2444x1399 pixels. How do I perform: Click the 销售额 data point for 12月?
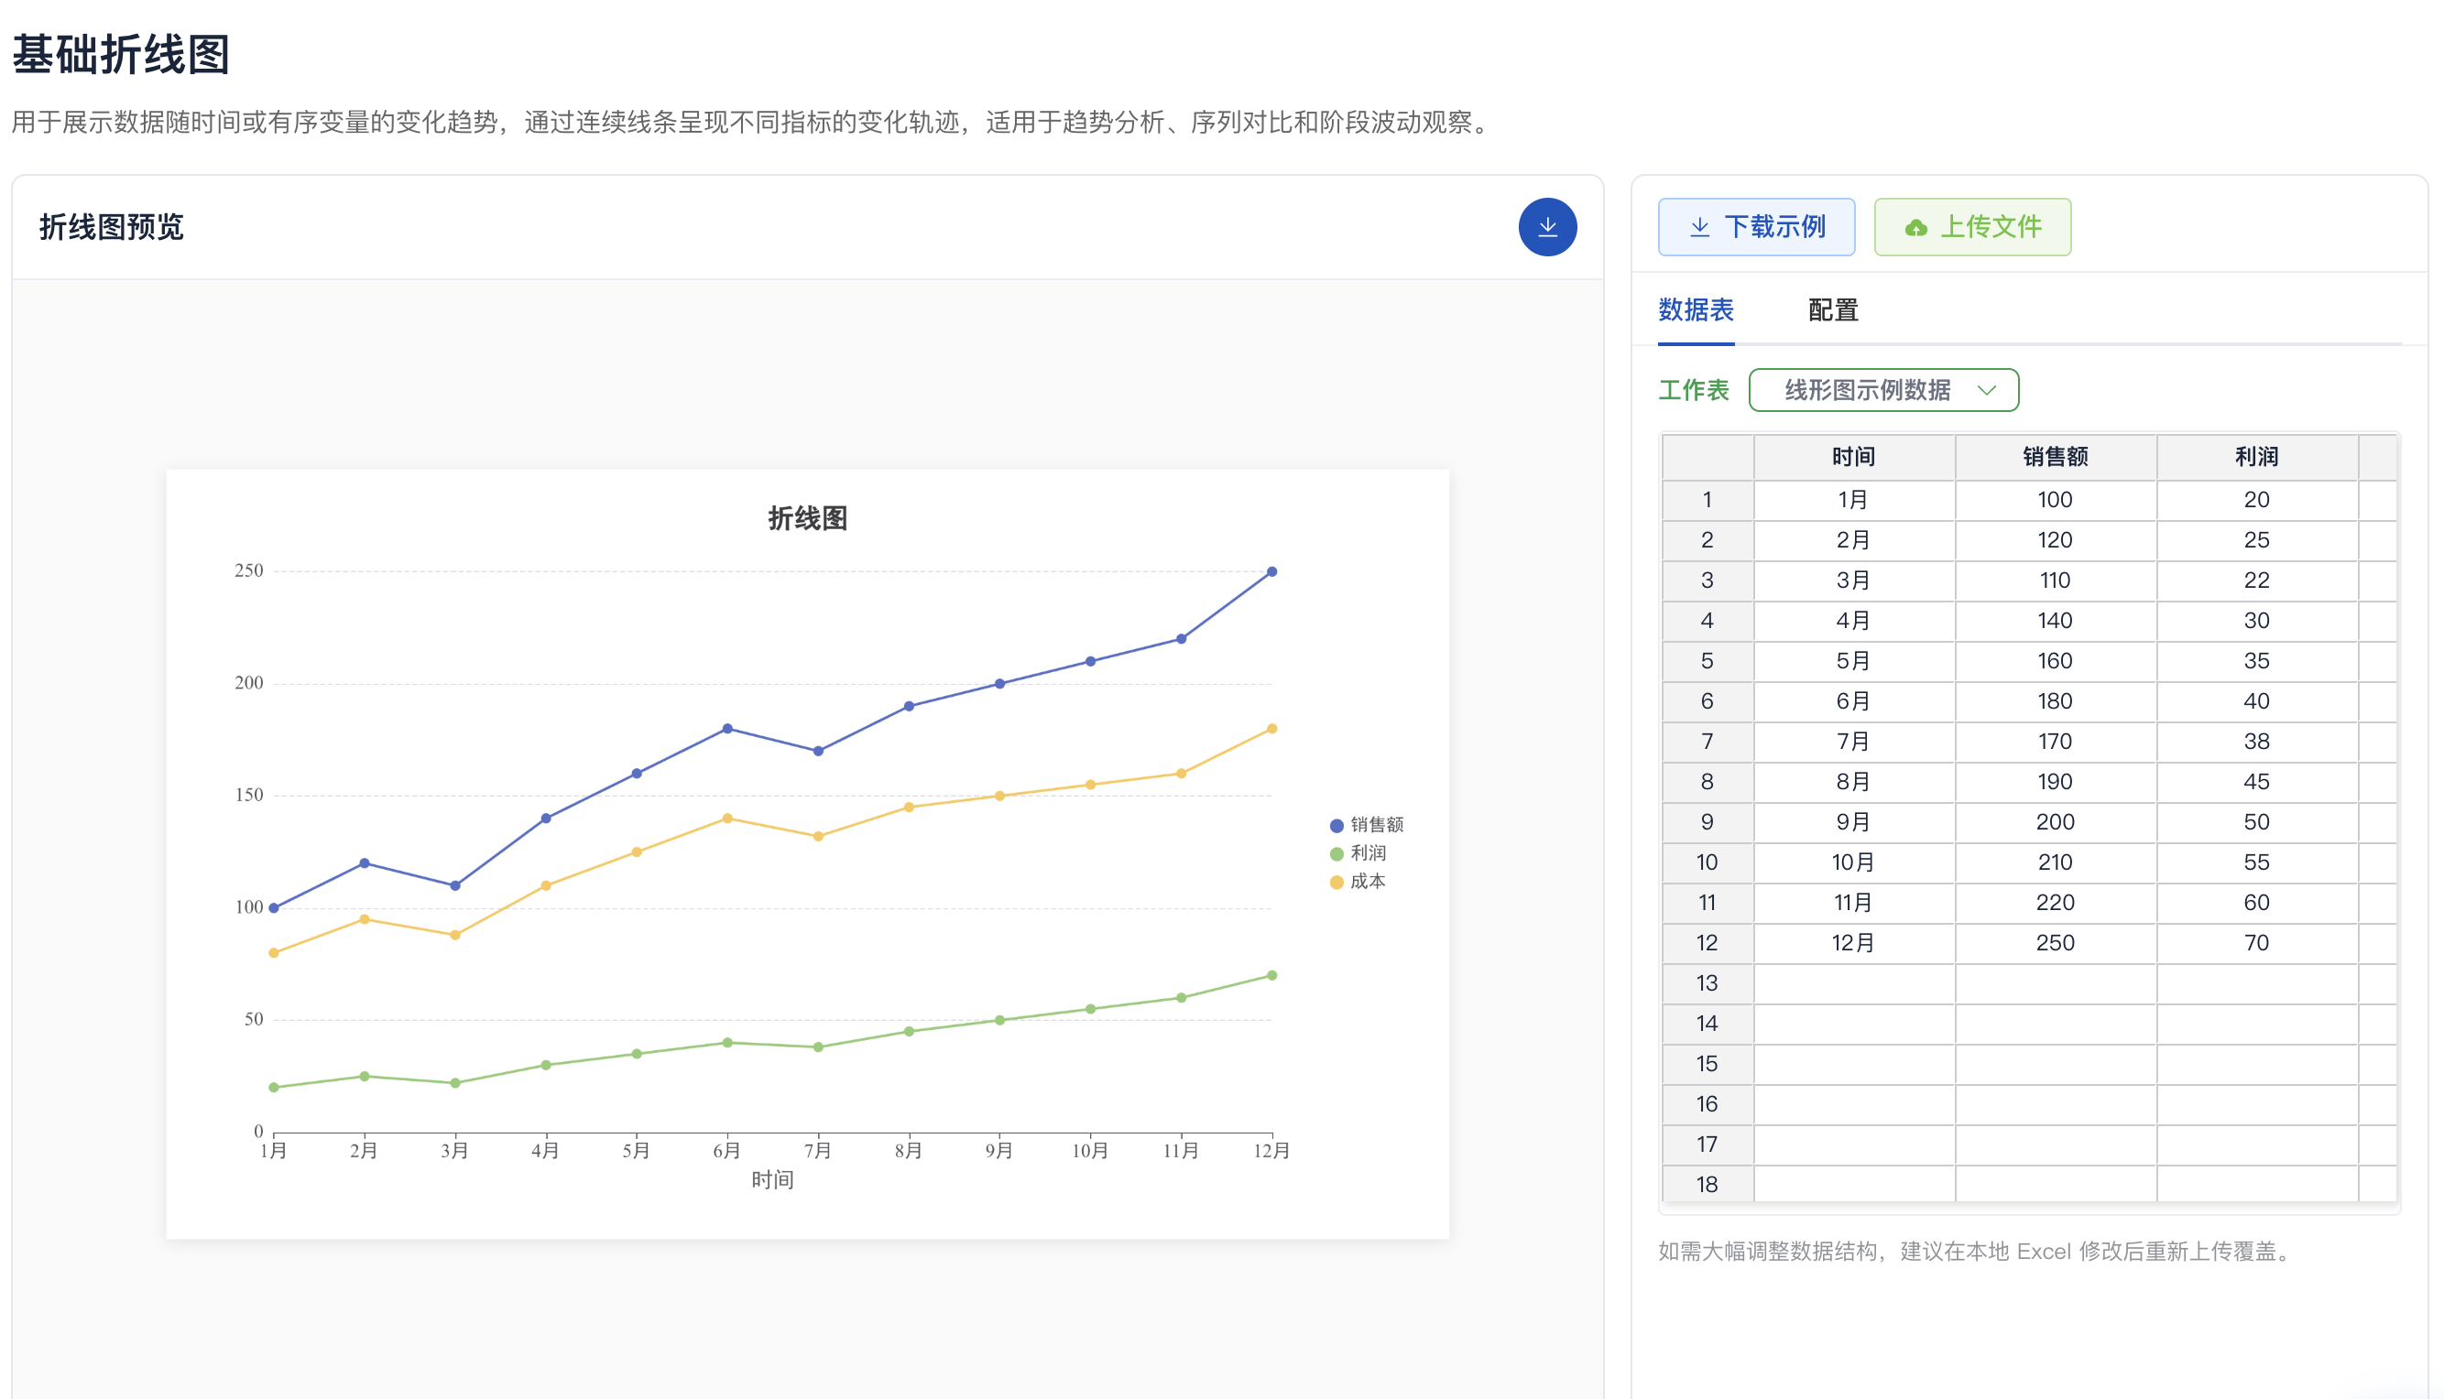pos(1271,571)
